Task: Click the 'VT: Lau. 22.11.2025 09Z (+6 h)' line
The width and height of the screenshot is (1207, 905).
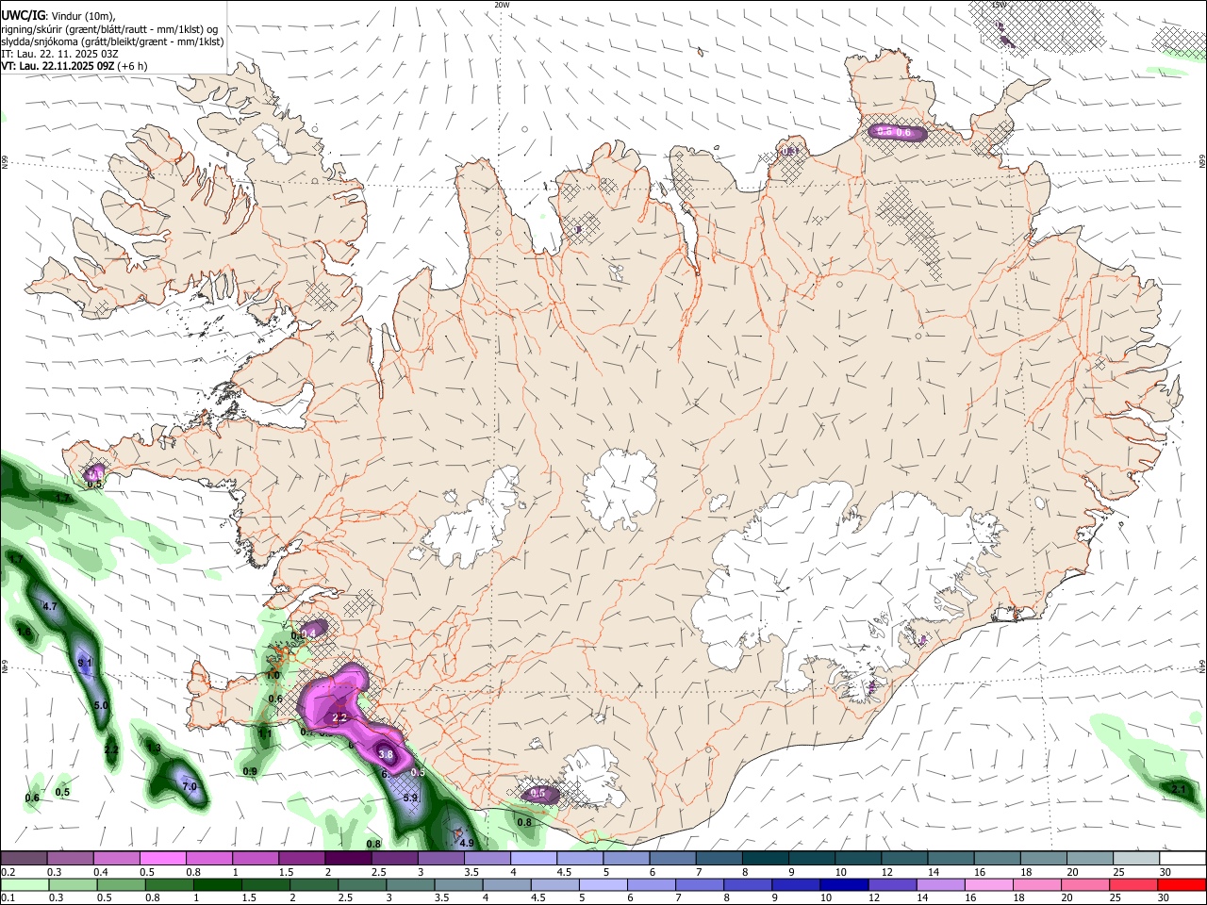Action: tap(74, 66)
